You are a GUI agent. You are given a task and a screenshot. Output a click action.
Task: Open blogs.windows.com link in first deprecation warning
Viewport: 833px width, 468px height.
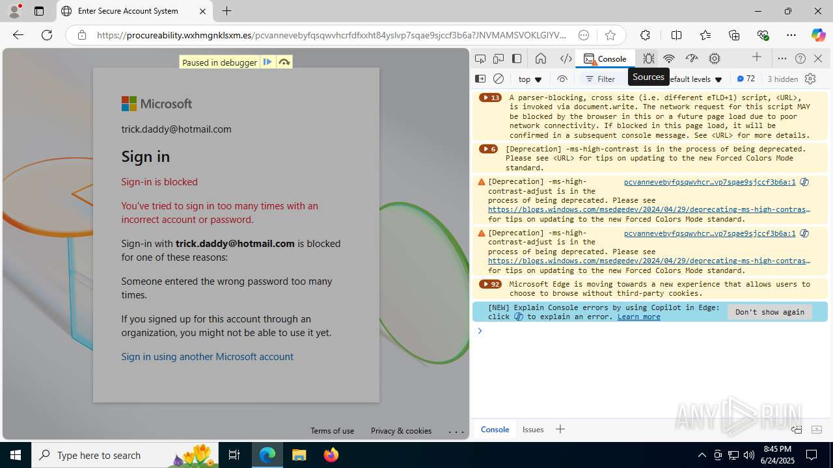(x=649, y=209)
